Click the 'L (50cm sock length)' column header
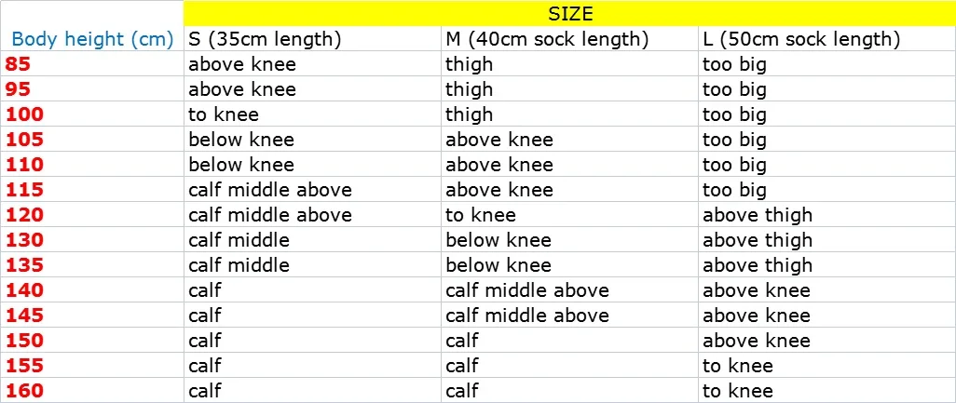Viewport: 956px width, 403px height. pos(800,39)
